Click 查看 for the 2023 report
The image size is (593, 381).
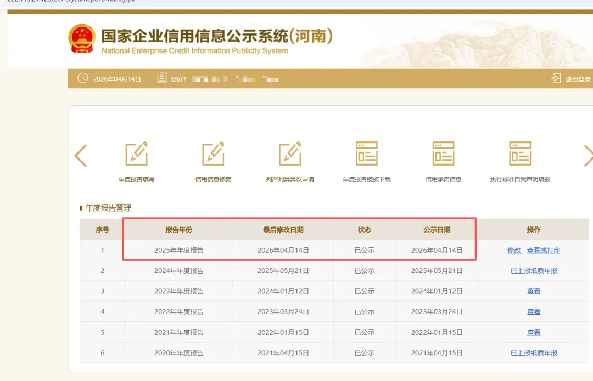click(534, 291)
